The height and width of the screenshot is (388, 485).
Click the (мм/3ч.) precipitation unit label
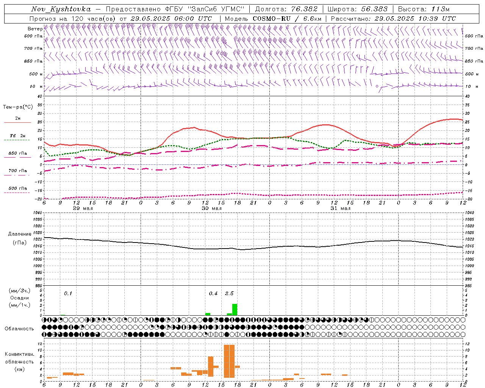[x=20, y=291]
